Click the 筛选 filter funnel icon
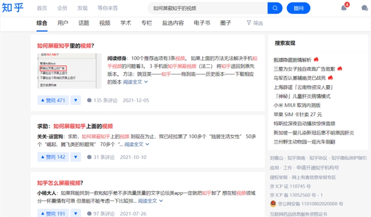This screenshot has height=217, width=371. tap(249, 23)
